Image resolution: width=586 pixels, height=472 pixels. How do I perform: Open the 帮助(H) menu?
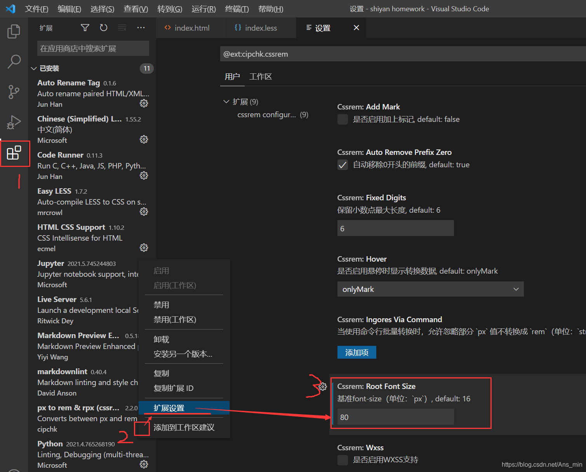(271, 9)
